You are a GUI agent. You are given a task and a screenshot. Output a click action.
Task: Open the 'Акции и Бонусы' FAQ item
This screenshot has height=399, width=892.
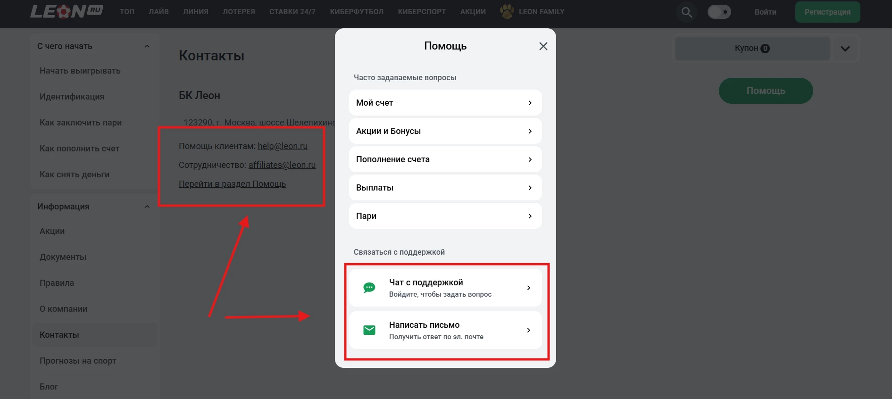tap(445, 131)
